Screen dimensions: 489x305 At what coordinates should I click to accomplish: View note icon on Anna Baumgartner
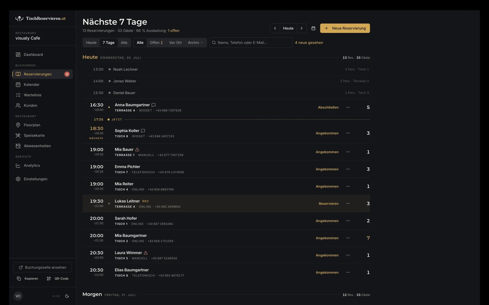click(153, 105)
